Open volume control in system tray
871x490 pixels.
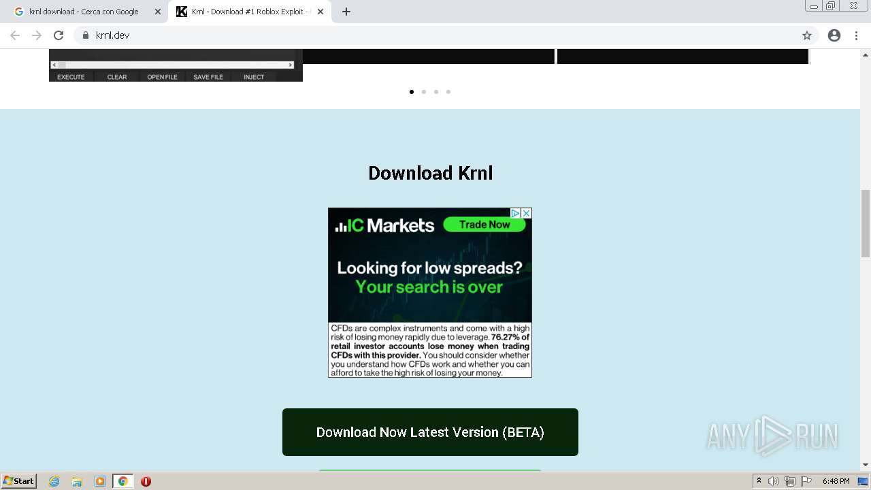[774, 481]
